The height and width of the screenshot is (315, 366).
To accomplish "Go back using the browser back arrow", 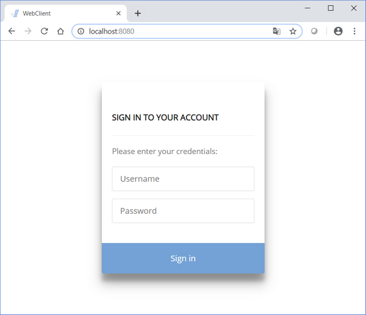I will [12, 31].
